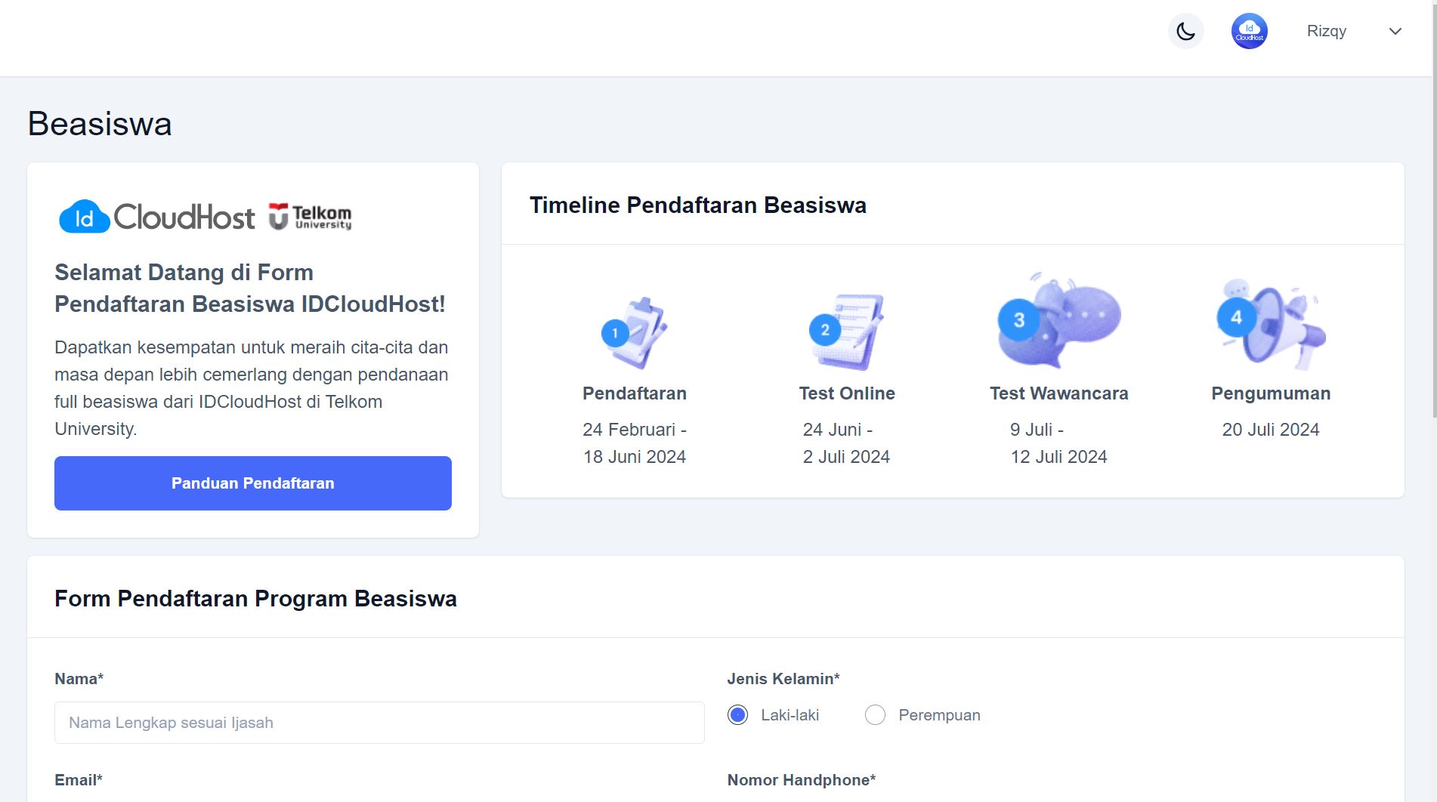Open Panduan Pendaftaran
The width and height of the screenshot is (1437, 802).
pos(252,483)
